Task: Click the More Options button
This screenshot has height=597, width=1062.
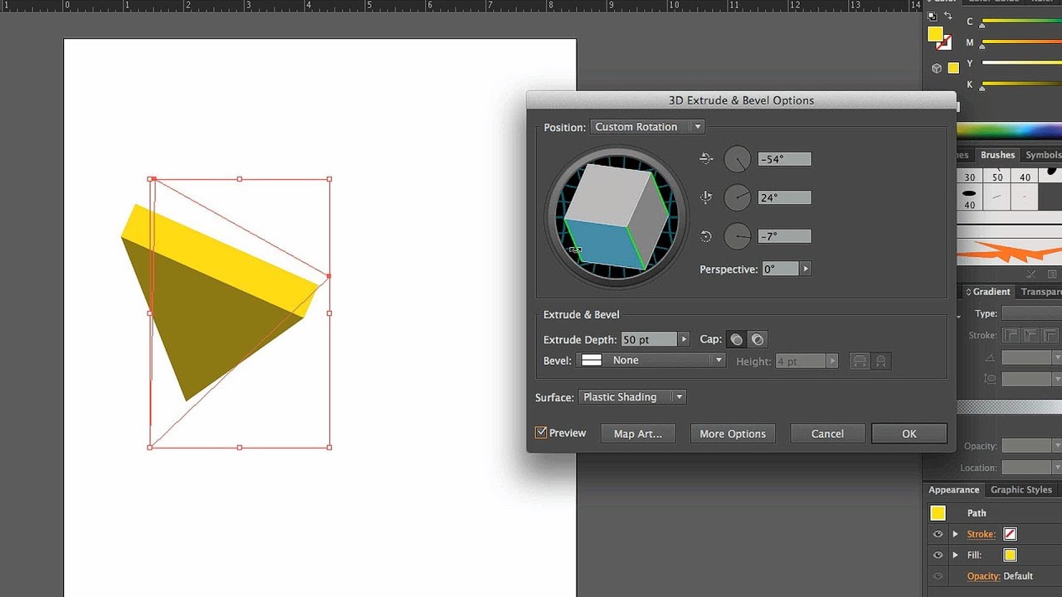Action: (x=732, y=433)
